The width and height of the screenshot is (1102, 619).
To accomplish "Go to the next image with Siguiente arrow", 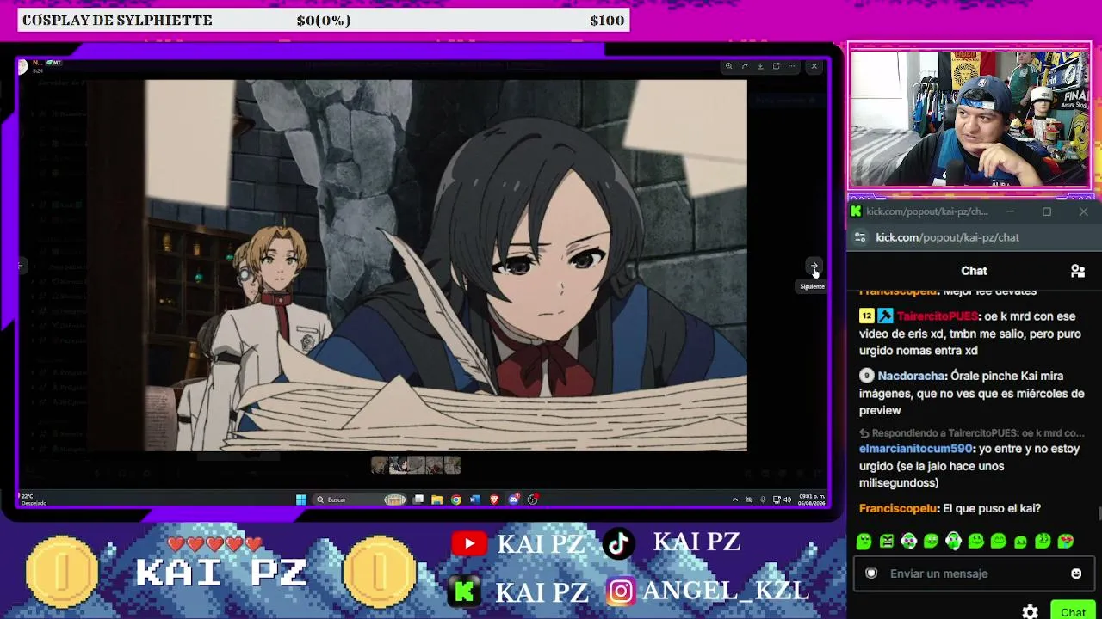I will tap(814, 267).
